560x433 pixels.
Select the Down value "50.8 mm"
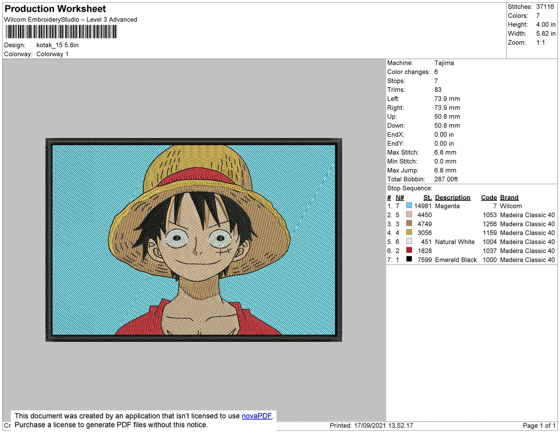coord(447,126)
